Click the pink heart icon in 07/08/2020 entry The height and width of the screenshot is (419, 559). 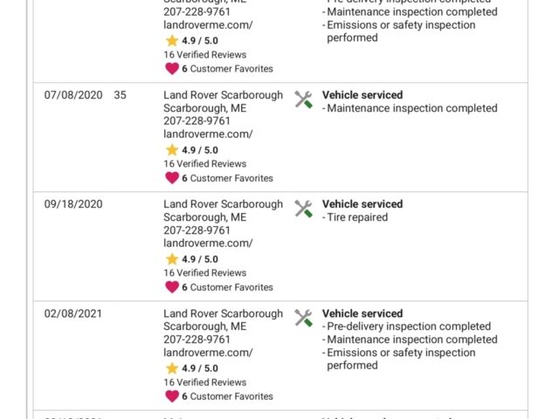[x=172, y=178]
